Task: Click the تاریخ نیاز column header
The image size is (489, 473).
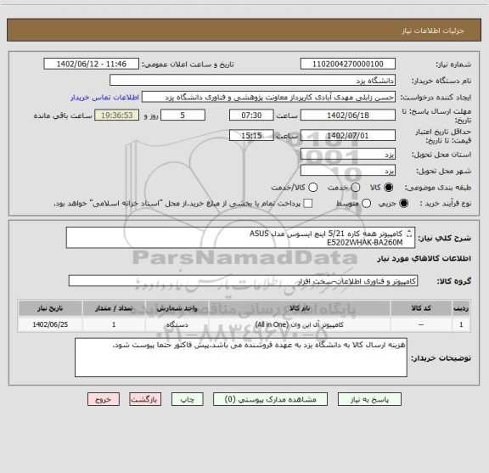Action: point(50,308)
